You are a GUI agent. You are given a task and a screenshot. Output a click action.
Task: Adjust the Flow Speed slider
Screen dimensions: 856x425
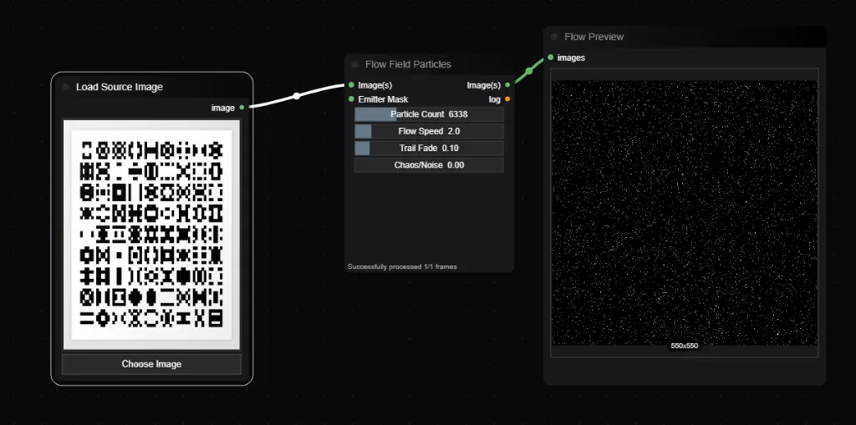coord(429,131)
